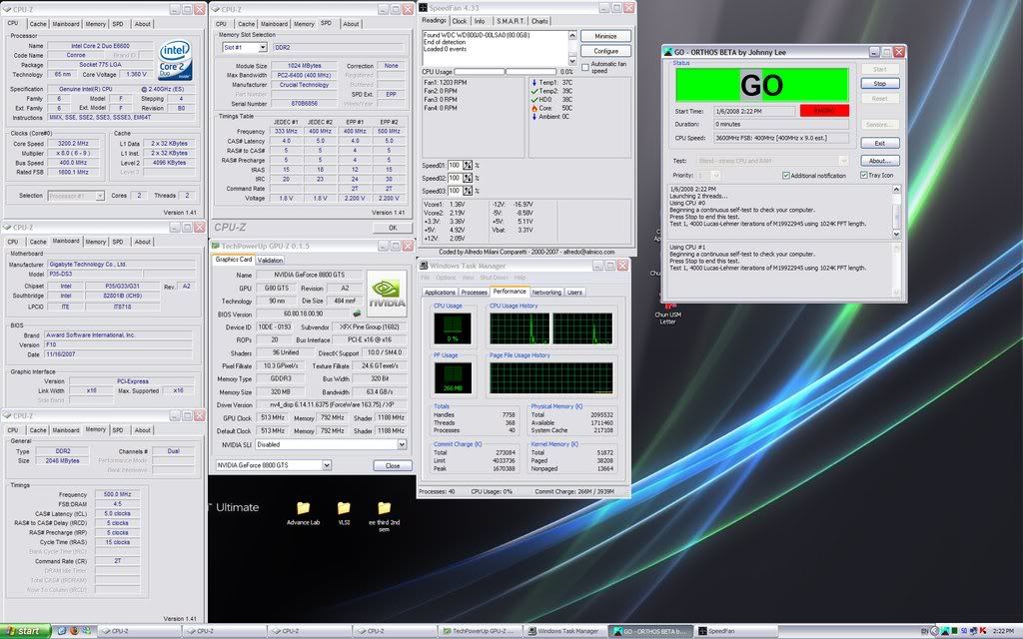Click the Windows Start button
1023x639 pixels.
pos(22,631)
